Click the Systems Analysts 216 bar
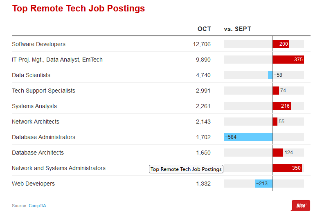 pyautogui.click(x=281, y=106)
